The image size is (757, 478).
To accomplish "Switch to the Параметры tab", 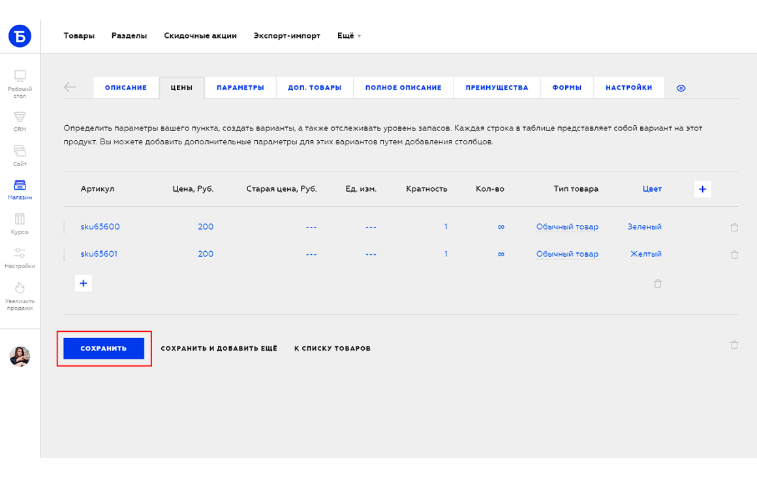I will tap(240, 88).
